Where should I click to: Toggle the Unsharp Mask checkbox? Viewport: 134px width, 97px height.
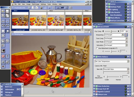pos(109,7)
